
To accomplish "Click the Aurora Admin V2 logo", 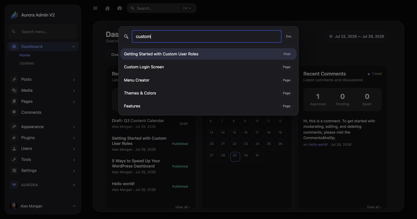I will point(14,15).
